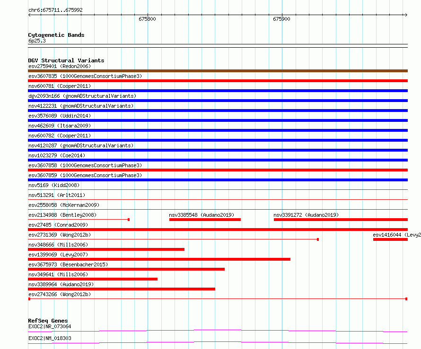Open nsv349641 (Mills2006) label
421x349 pixels.
[x=58, y=274]
